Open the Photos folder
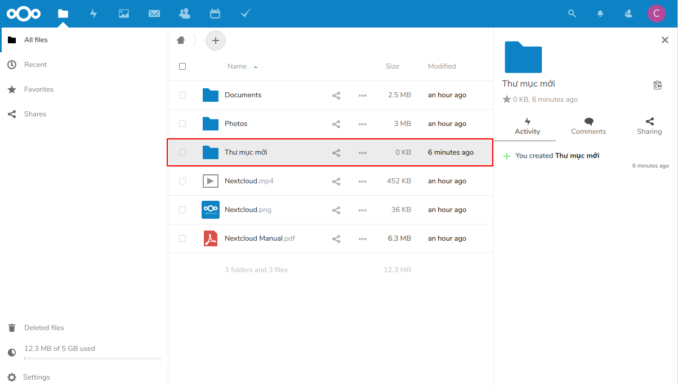This screenshot has height=388, width=678. tap(236, 124)
